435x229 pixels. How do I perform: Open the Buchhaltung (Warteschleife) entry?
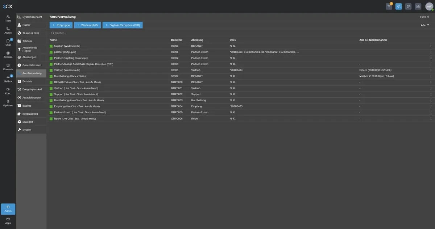click(x=70, y=76)
